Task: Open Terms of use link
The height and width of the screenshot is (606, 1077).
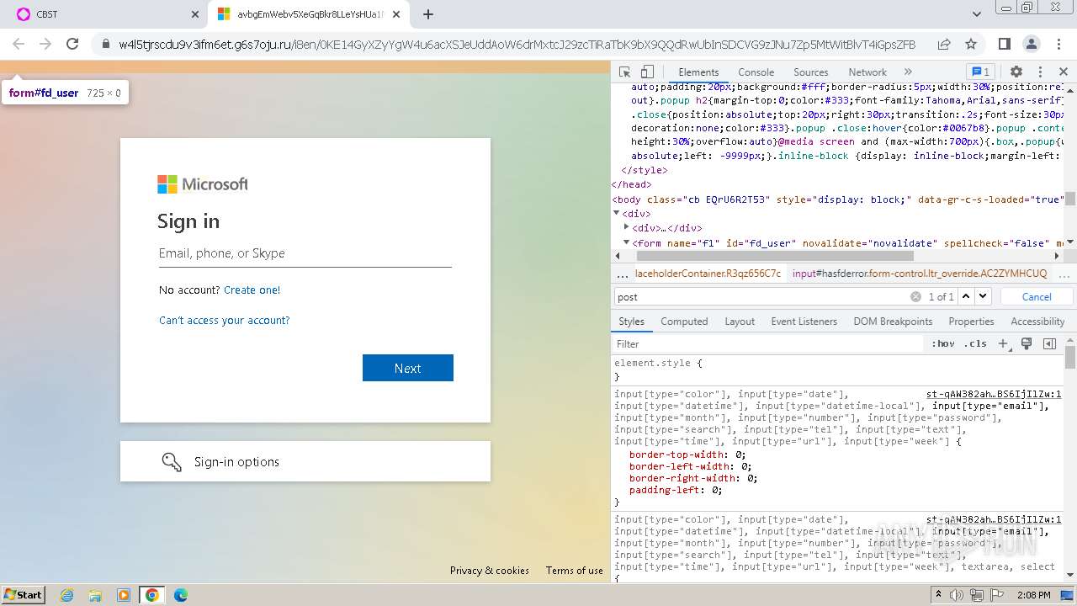Action: 575,570
